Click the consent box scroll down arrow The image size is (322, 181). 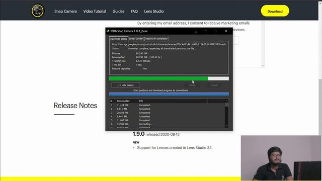263,66
